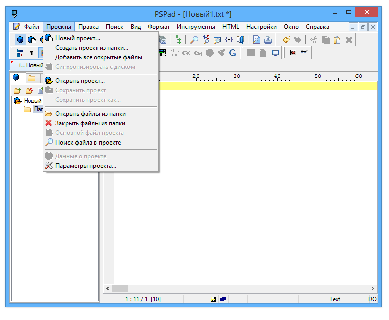Click Открыть проект... menu entry

(101, 81)
